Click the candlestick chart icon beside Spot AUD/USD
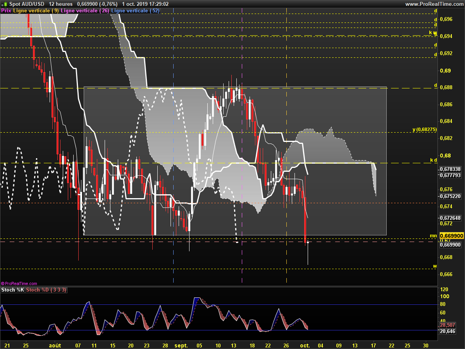The width and height of the screenshot is (465, 349). click(4, 4)
